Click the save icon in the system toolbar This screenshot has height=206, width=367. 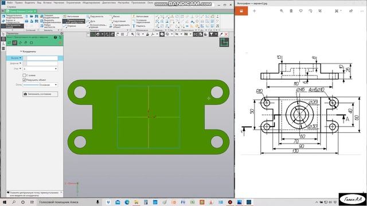(37, 17)
